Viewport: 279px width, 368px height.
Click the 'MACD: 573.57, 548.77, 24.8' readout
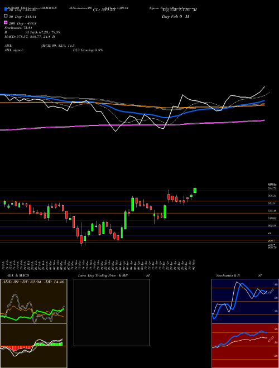(x=30, y=37)
